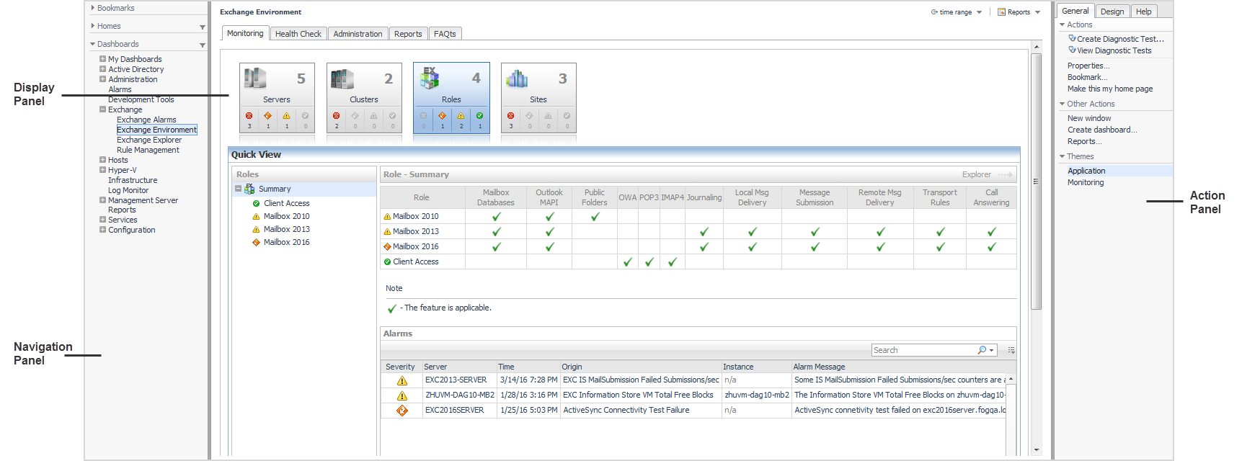This screenshot has width=1242, height=461.
Task: Click the Search field in Alarms
Action: point(923,350)
